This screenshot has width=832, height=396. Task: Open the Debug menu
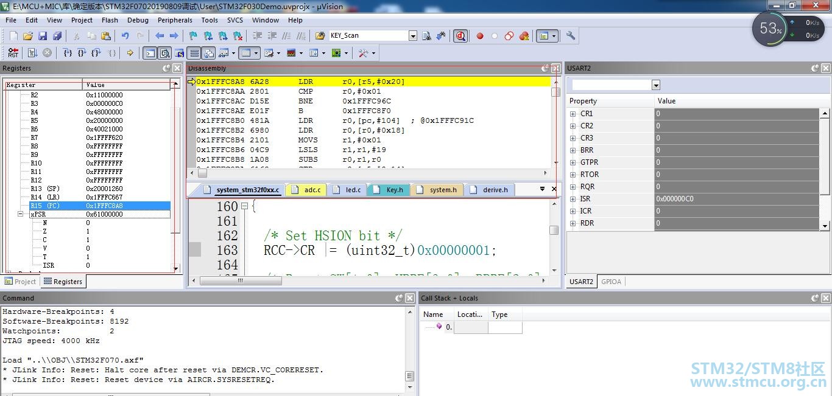[x=138, y=20]
